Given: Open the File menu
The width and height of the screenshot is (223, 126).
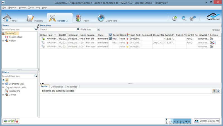Looking at the screenshot, I should [4, 8].
